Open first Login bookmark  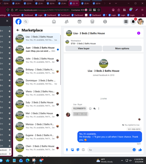click(39, 15)
